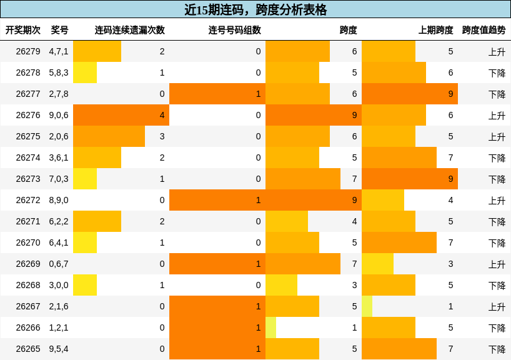Click previous span 9 in row 26277
The image size is (511, 360).
[450, 94]
